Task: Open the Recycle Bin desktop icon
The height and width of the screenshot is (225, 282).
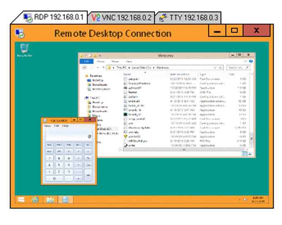Action: tap(24, 50)
